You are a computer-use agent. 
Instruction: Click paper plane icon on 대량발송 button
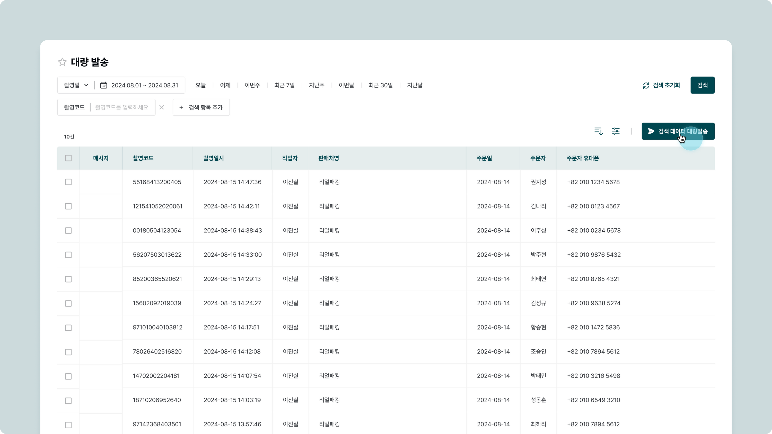pos(651,131)
